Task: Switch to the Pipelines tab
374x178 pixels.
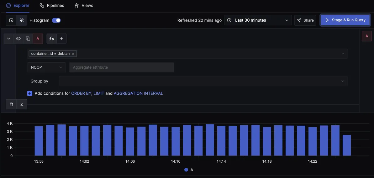Action: point(52,6)
